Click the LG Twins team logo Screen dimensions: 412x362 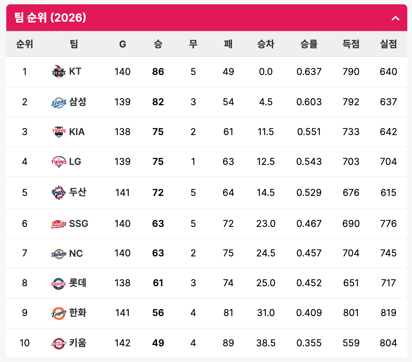coord(58,162)
